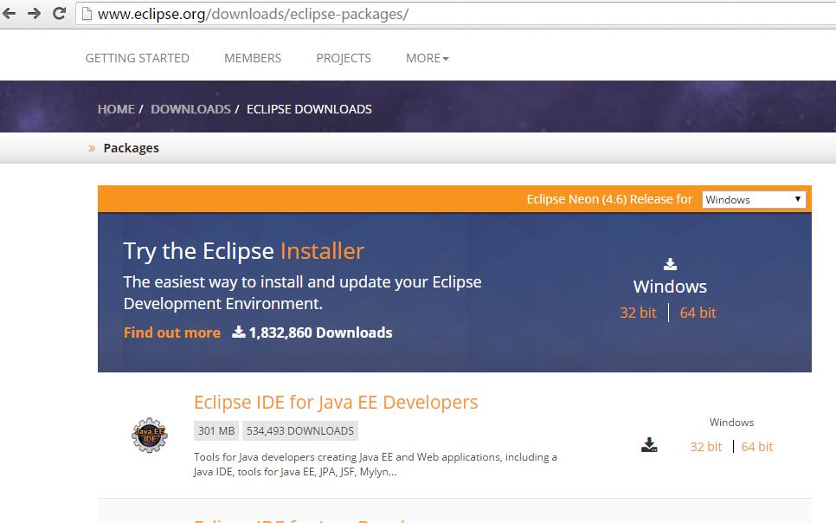
Task: Open the MEMBERS menu item
Action: (x=253, y=58)
